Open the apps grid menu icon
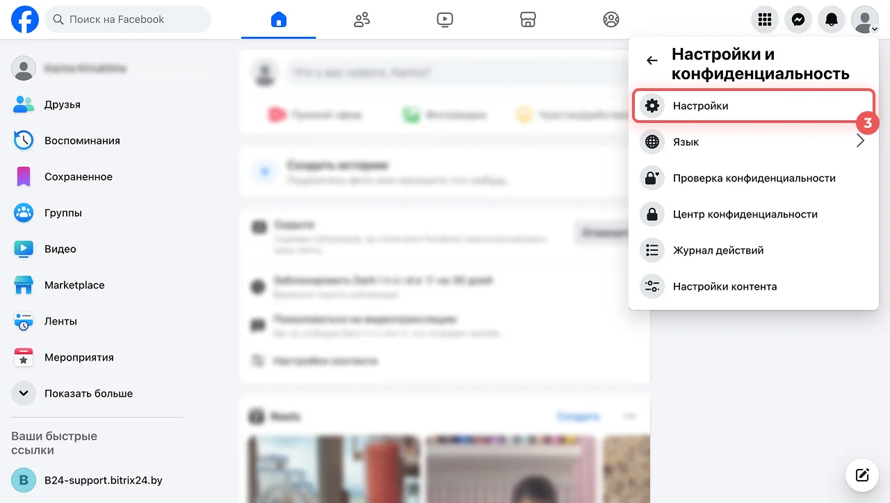This screenshot has height=503, width=890. 765,19
